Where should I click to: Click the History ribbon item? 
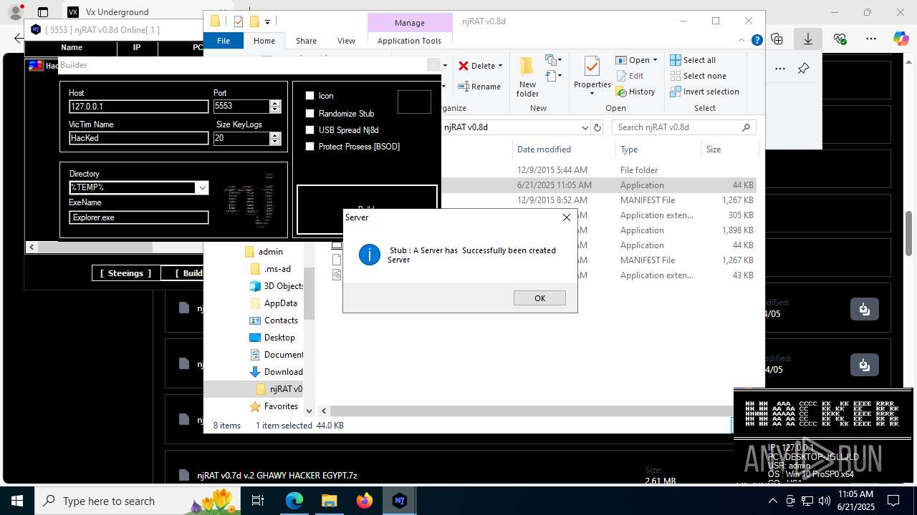pyautogui.click(x=635, y=92)
